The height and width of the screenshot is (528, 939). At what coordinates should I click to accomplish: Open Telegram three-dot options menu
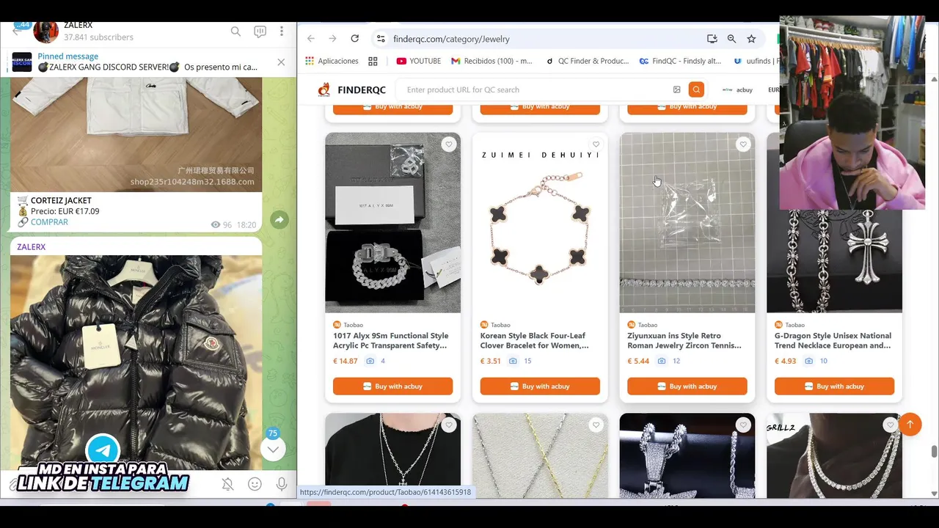point(282,32)
